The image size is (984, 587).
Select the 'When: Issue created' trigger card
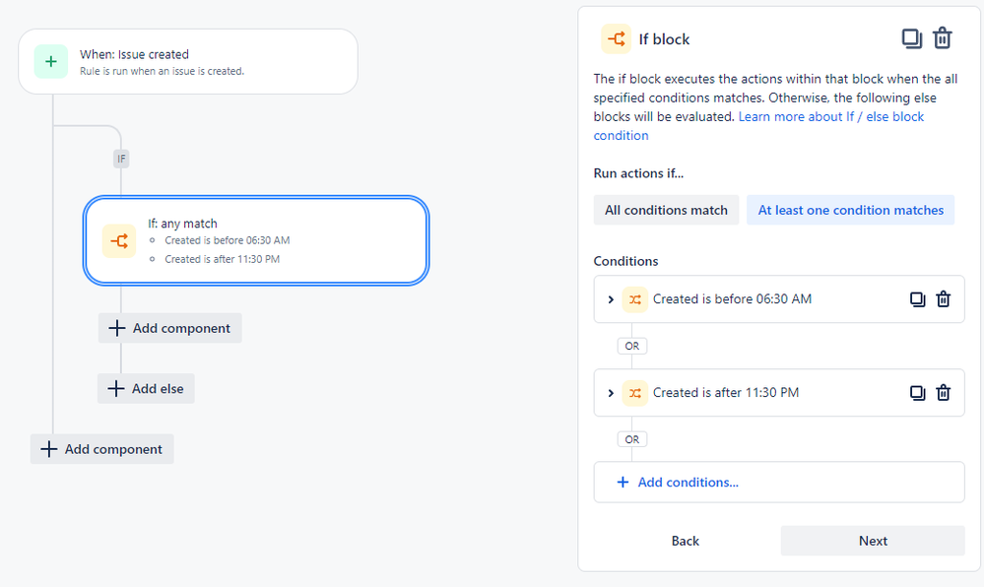[187, 61]
